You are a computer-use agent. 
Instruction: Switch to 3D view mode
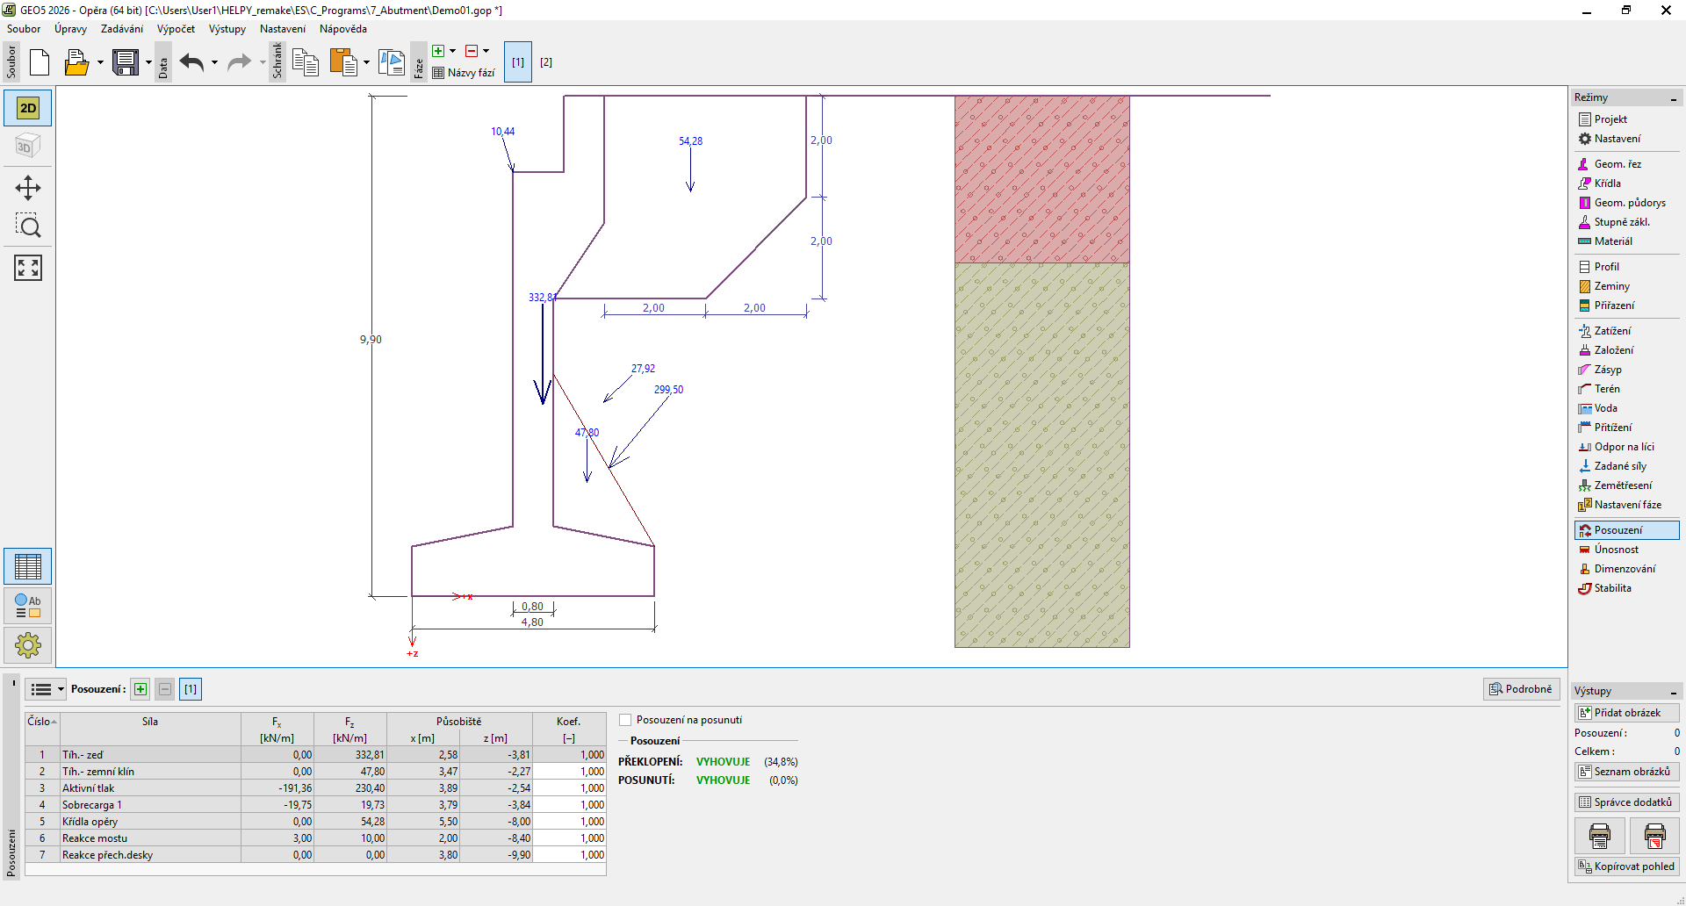click(28, 146)
